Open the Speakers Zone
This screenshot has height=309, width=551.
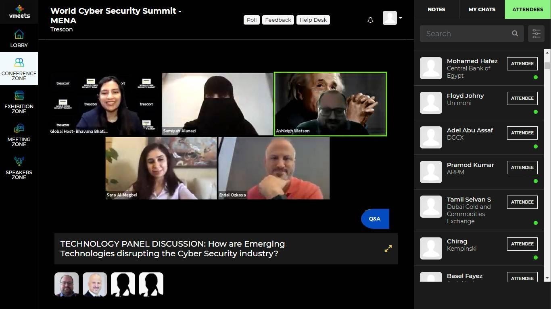(19, 167)
